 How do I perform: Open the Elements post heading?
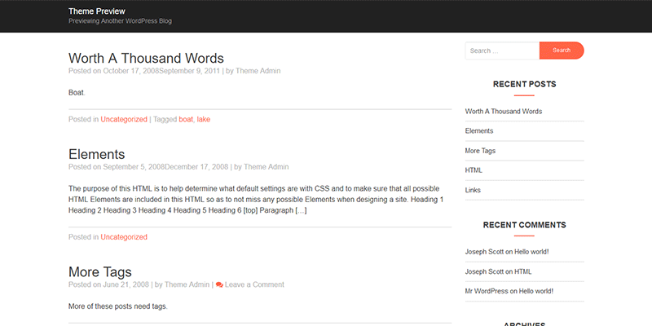coord(96,154)
